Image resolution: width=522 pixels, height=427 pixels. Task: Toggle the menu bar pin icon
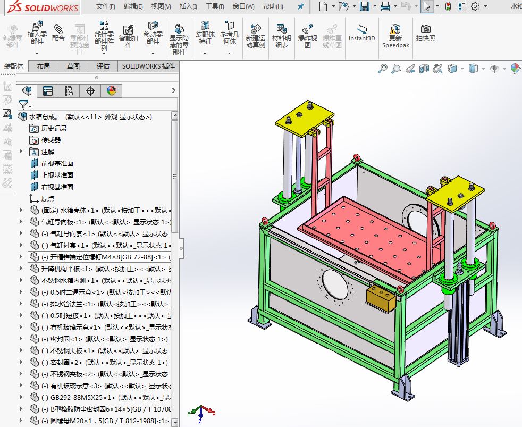pyautogui.click(x=301, y=6)
